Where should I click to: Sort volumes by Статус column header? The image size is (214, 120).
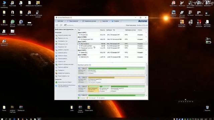pos(140,30)
